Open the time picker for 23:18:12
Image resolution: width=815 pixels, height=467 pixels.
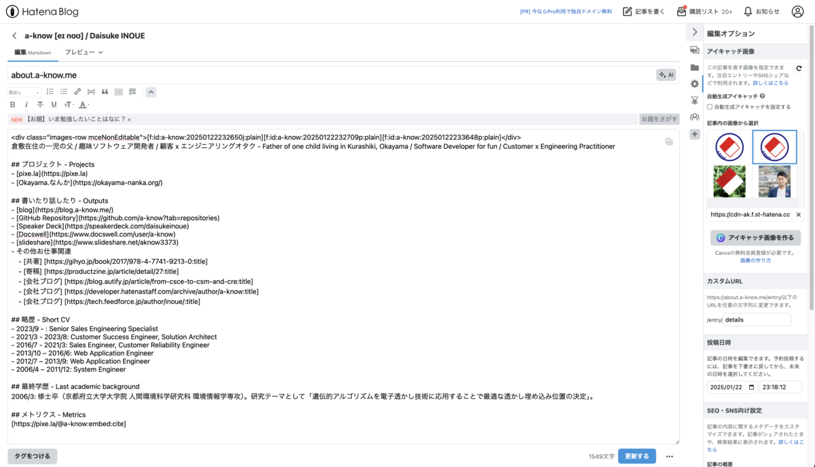pos(780,387)
